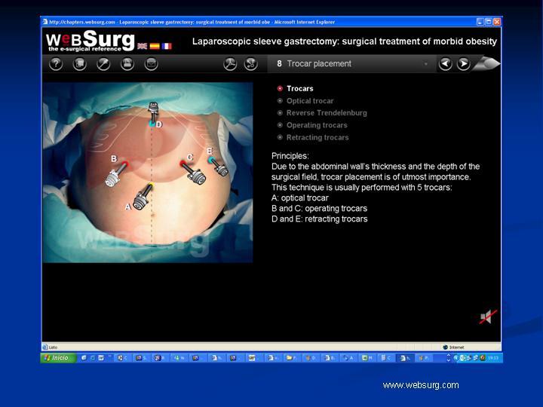Image resolution: width=543 pixels, height=407 pixels.
Task: Click the share network icon
Action: (x=250, y=64)
